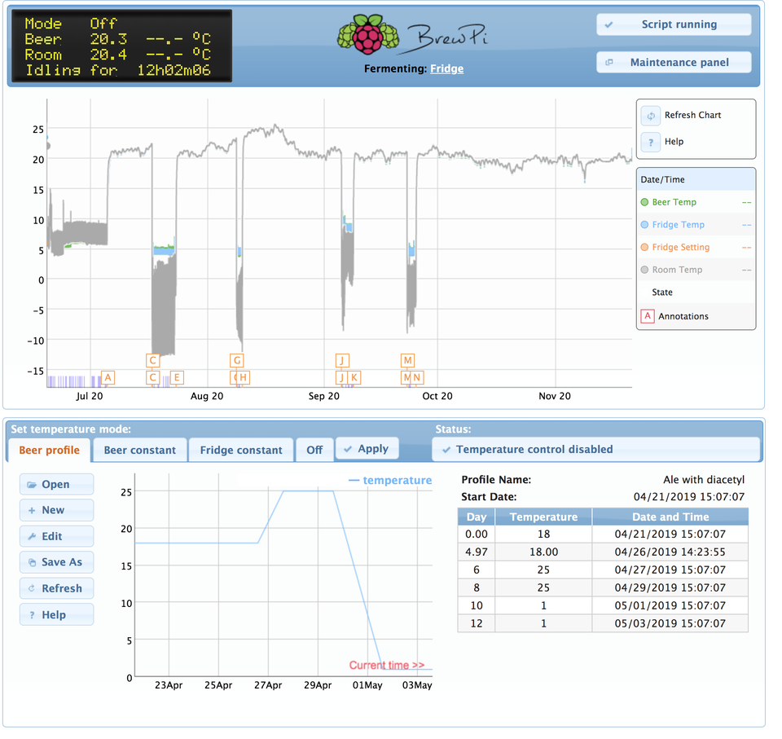Image resolution: width=782 pixels, height=739 pixels.
Task: Open the Maintenance panel
Action: (x=674, y=63)
